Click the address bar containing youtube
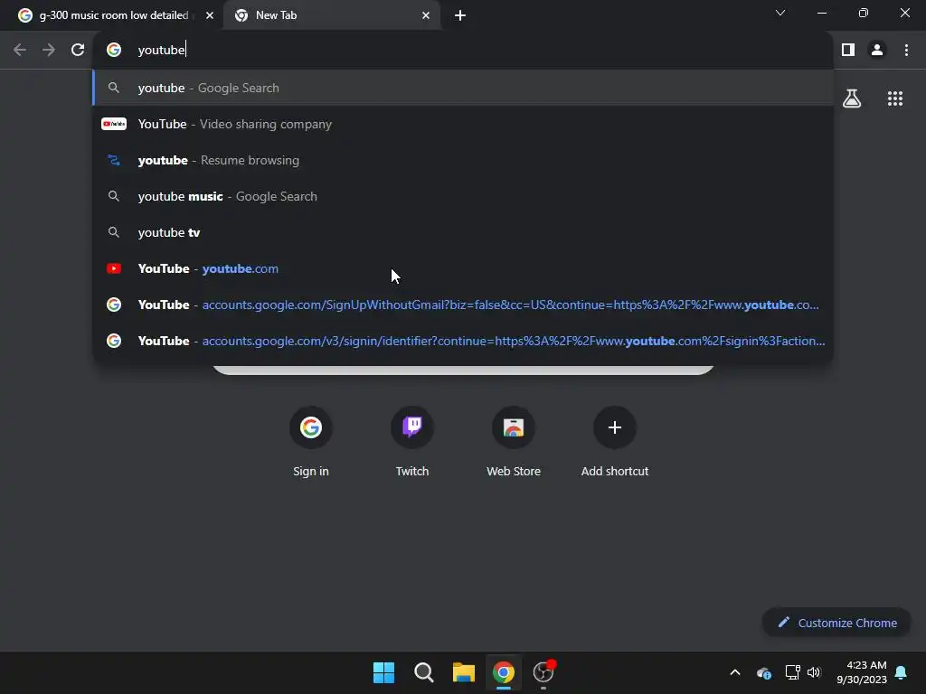 pyautogui.click(x=462, y=50)
